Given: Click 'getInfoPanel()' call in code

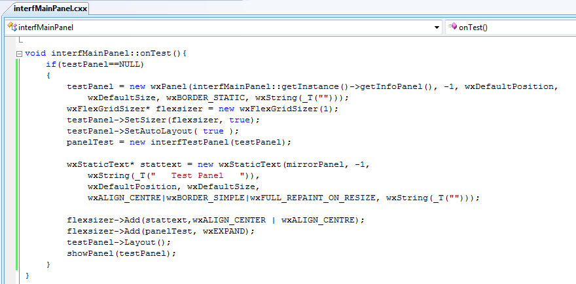Looking at the screenshot, I should tap(397, 87).
